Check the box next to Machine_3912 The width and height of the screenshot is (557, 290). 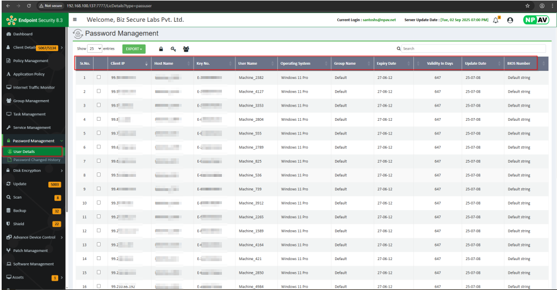point(98,202)
